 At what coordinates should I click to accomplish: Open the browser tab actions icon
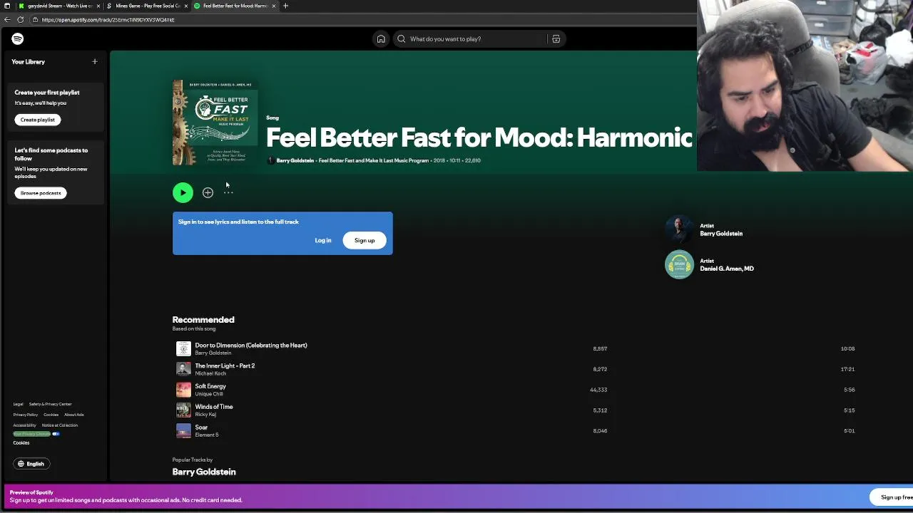pos(7,6)
